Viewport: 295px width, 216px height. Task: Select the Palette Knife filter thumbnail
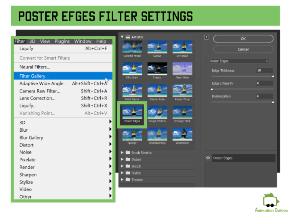tap(157, 90)
